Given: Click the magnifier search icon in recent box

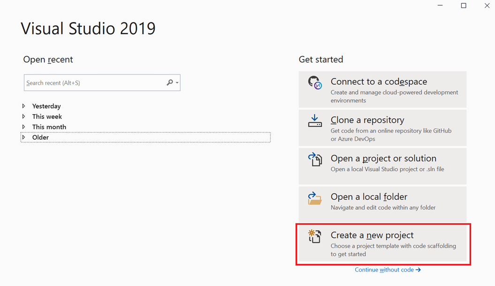Looking at the screenshot, I should coord(169,83).
